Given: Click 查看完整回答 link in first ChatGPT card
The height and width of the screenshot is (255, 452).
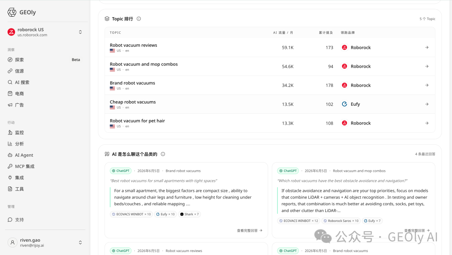Looking at the screenshot, I should click(x=249, y=230).
